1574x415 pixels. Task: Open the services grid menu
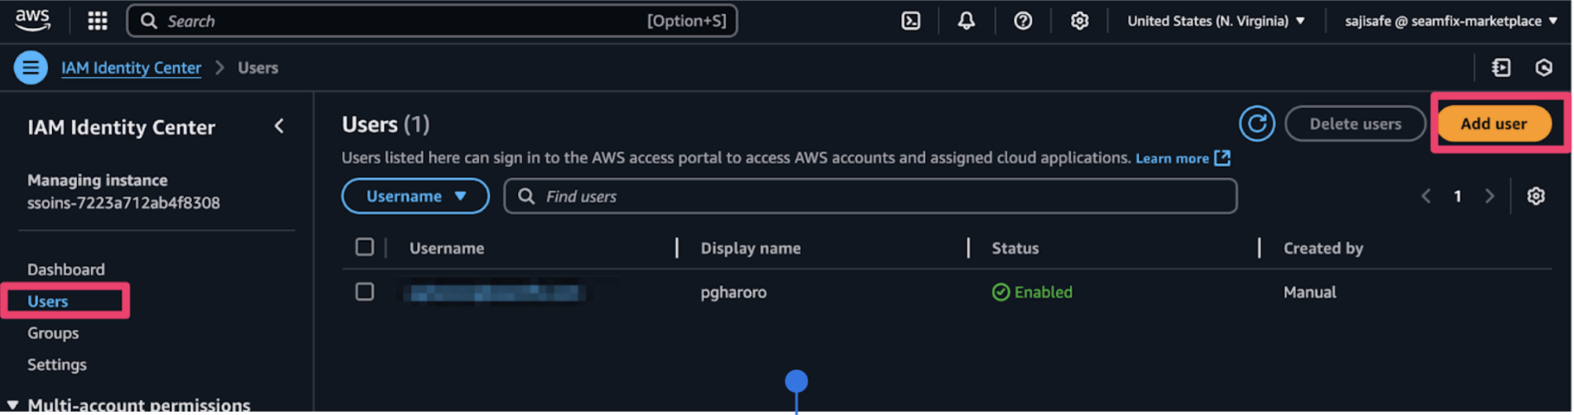[98, 21]
